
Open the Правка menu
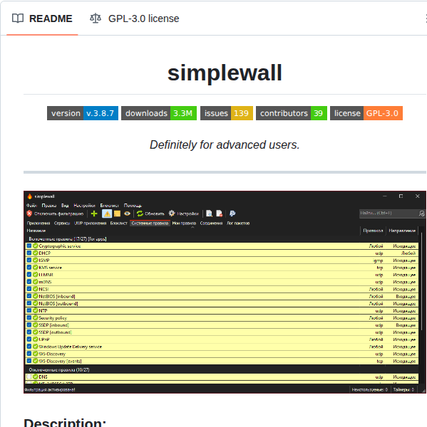pos(49,206)
